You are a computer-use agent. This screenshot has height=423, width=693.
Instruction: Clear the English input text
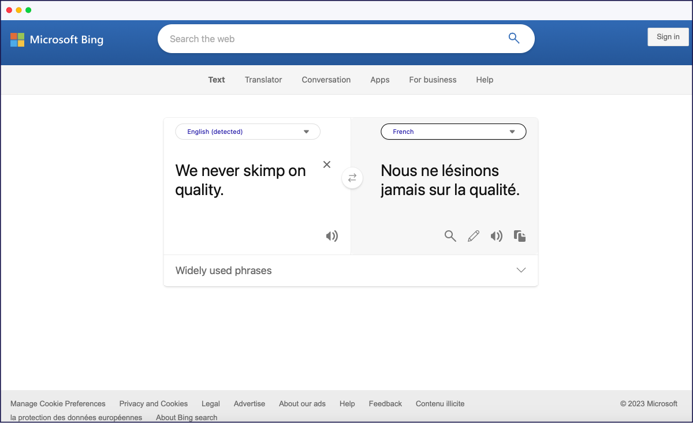[326, 164]
